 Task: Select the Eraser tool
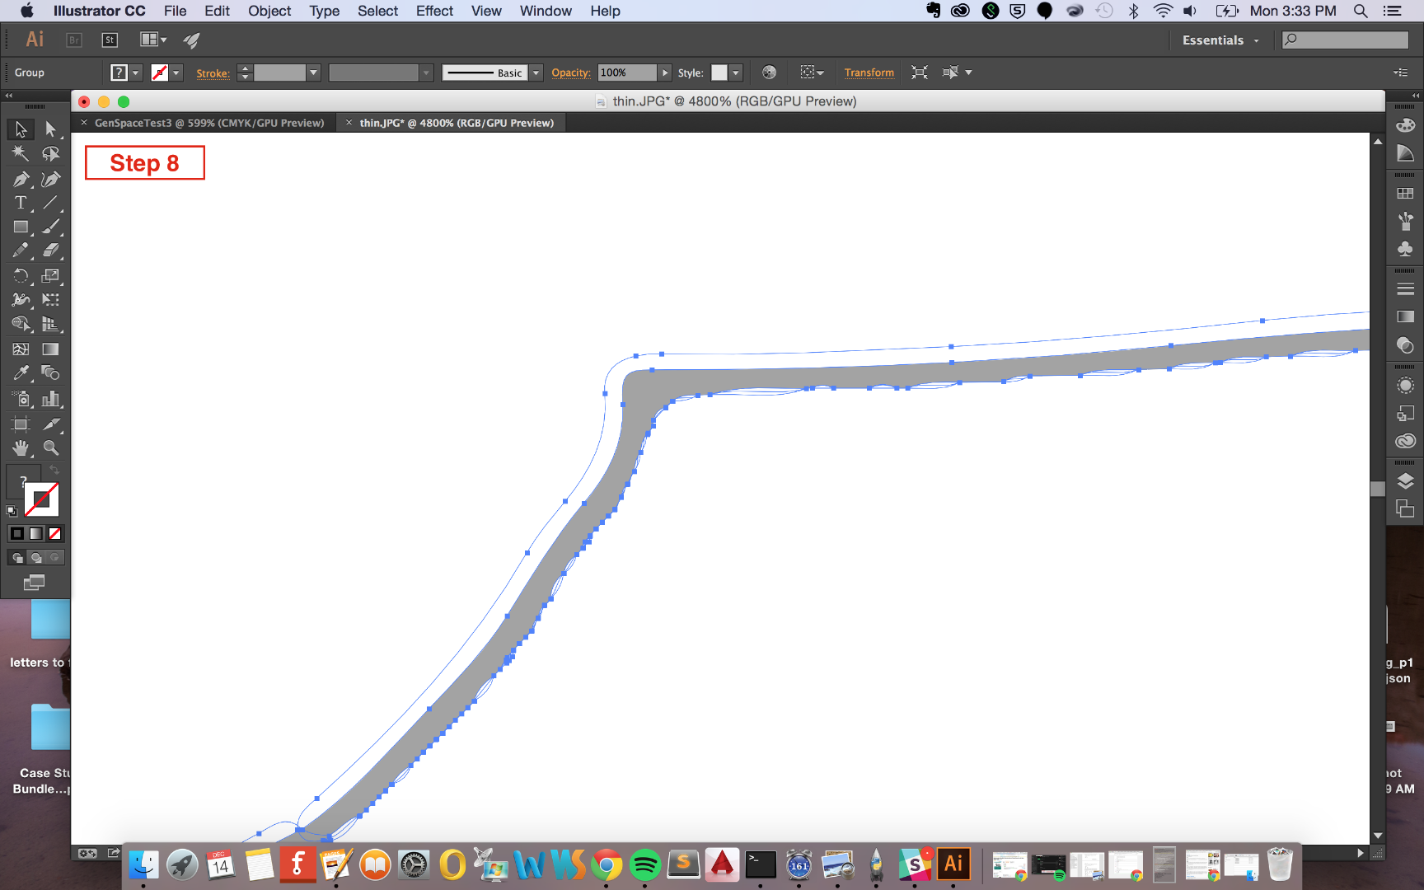pos(50,251)
